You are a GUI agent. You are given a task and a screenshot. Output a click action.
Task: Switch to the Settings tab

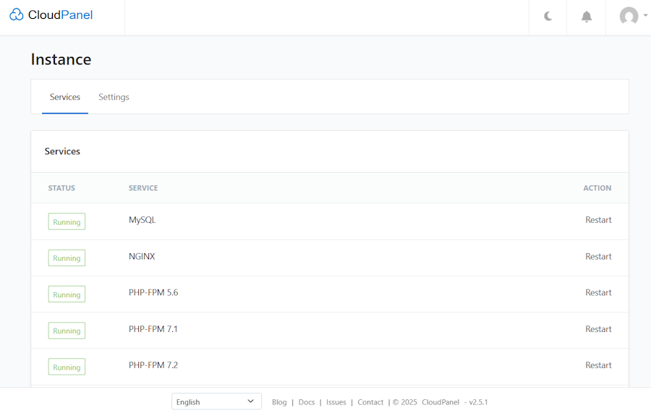(114, 97)
